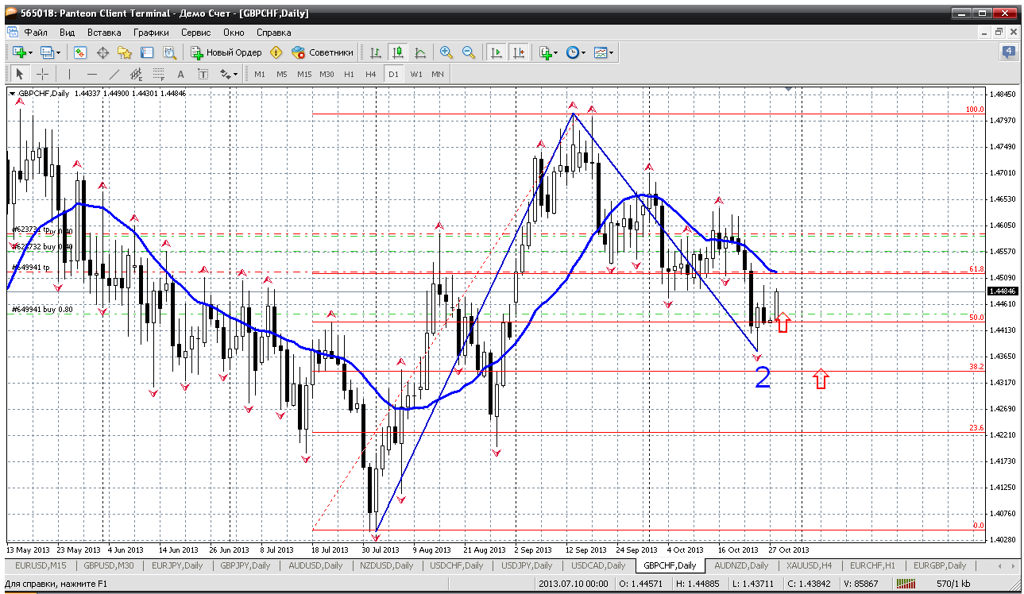Select the horizontal line drawing tool
This screenshot has width=1024, height=594.
coord(92,74)
